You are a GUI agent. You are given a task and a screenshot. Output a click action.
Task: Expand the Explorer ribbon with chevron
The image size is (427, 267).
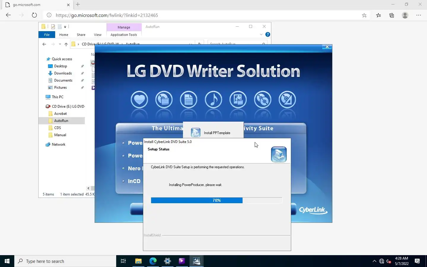261,34
